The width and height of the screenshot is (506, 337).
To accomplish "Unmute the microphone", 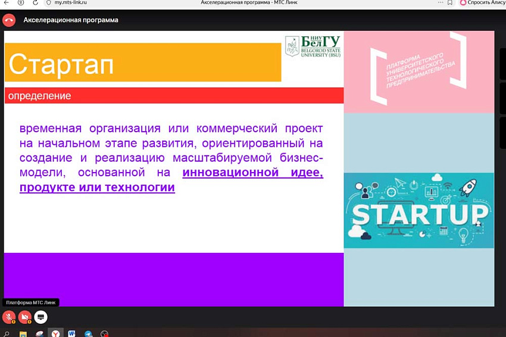I will click(x=9, y=317).
